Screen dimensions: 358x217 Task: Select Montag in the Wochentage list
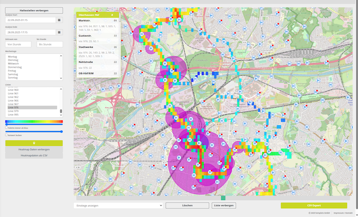tap(13, 57)
